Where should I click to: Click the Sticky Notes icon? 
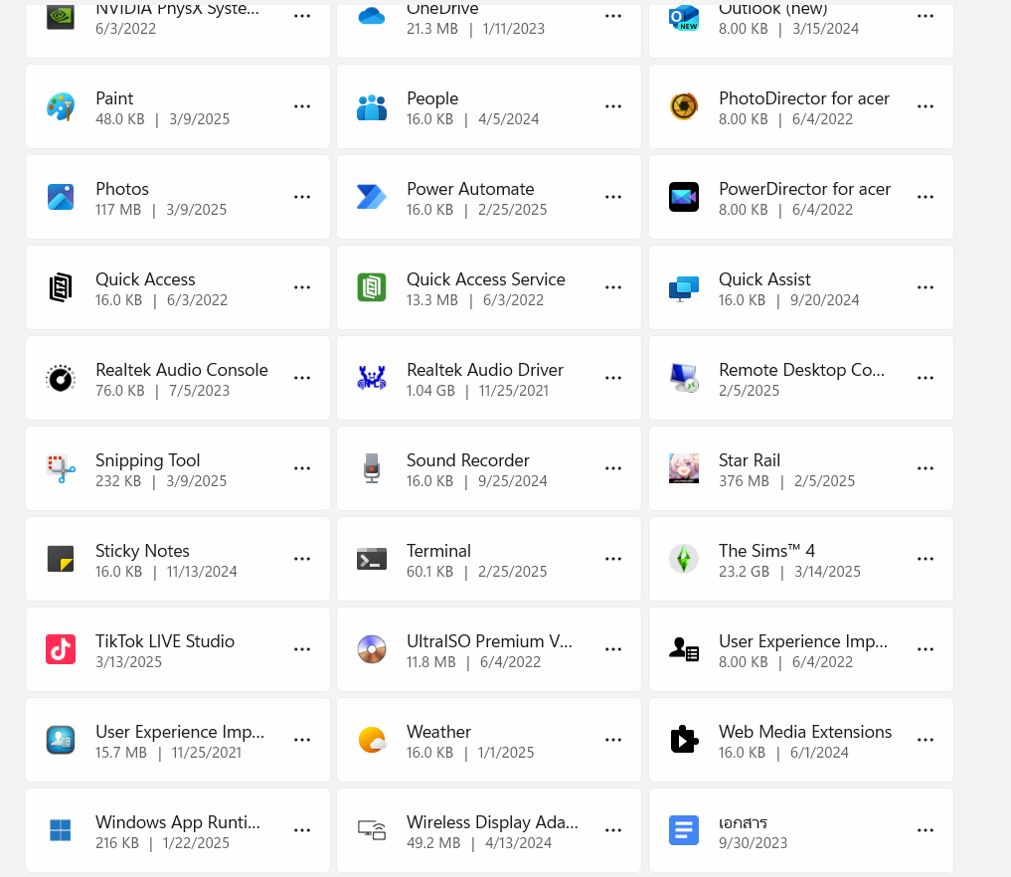coord(61,559)
